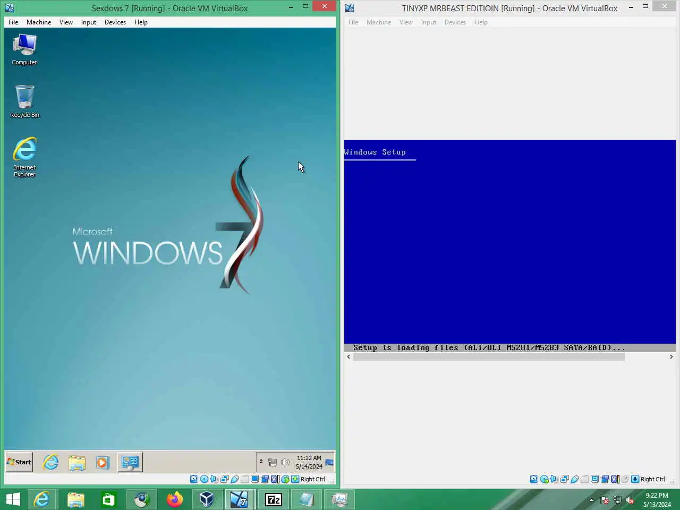Click the keyboard capture arrow in Sexdows 7 status bar
This screenshot has width=680, height=510.
(x=295, y=479)
